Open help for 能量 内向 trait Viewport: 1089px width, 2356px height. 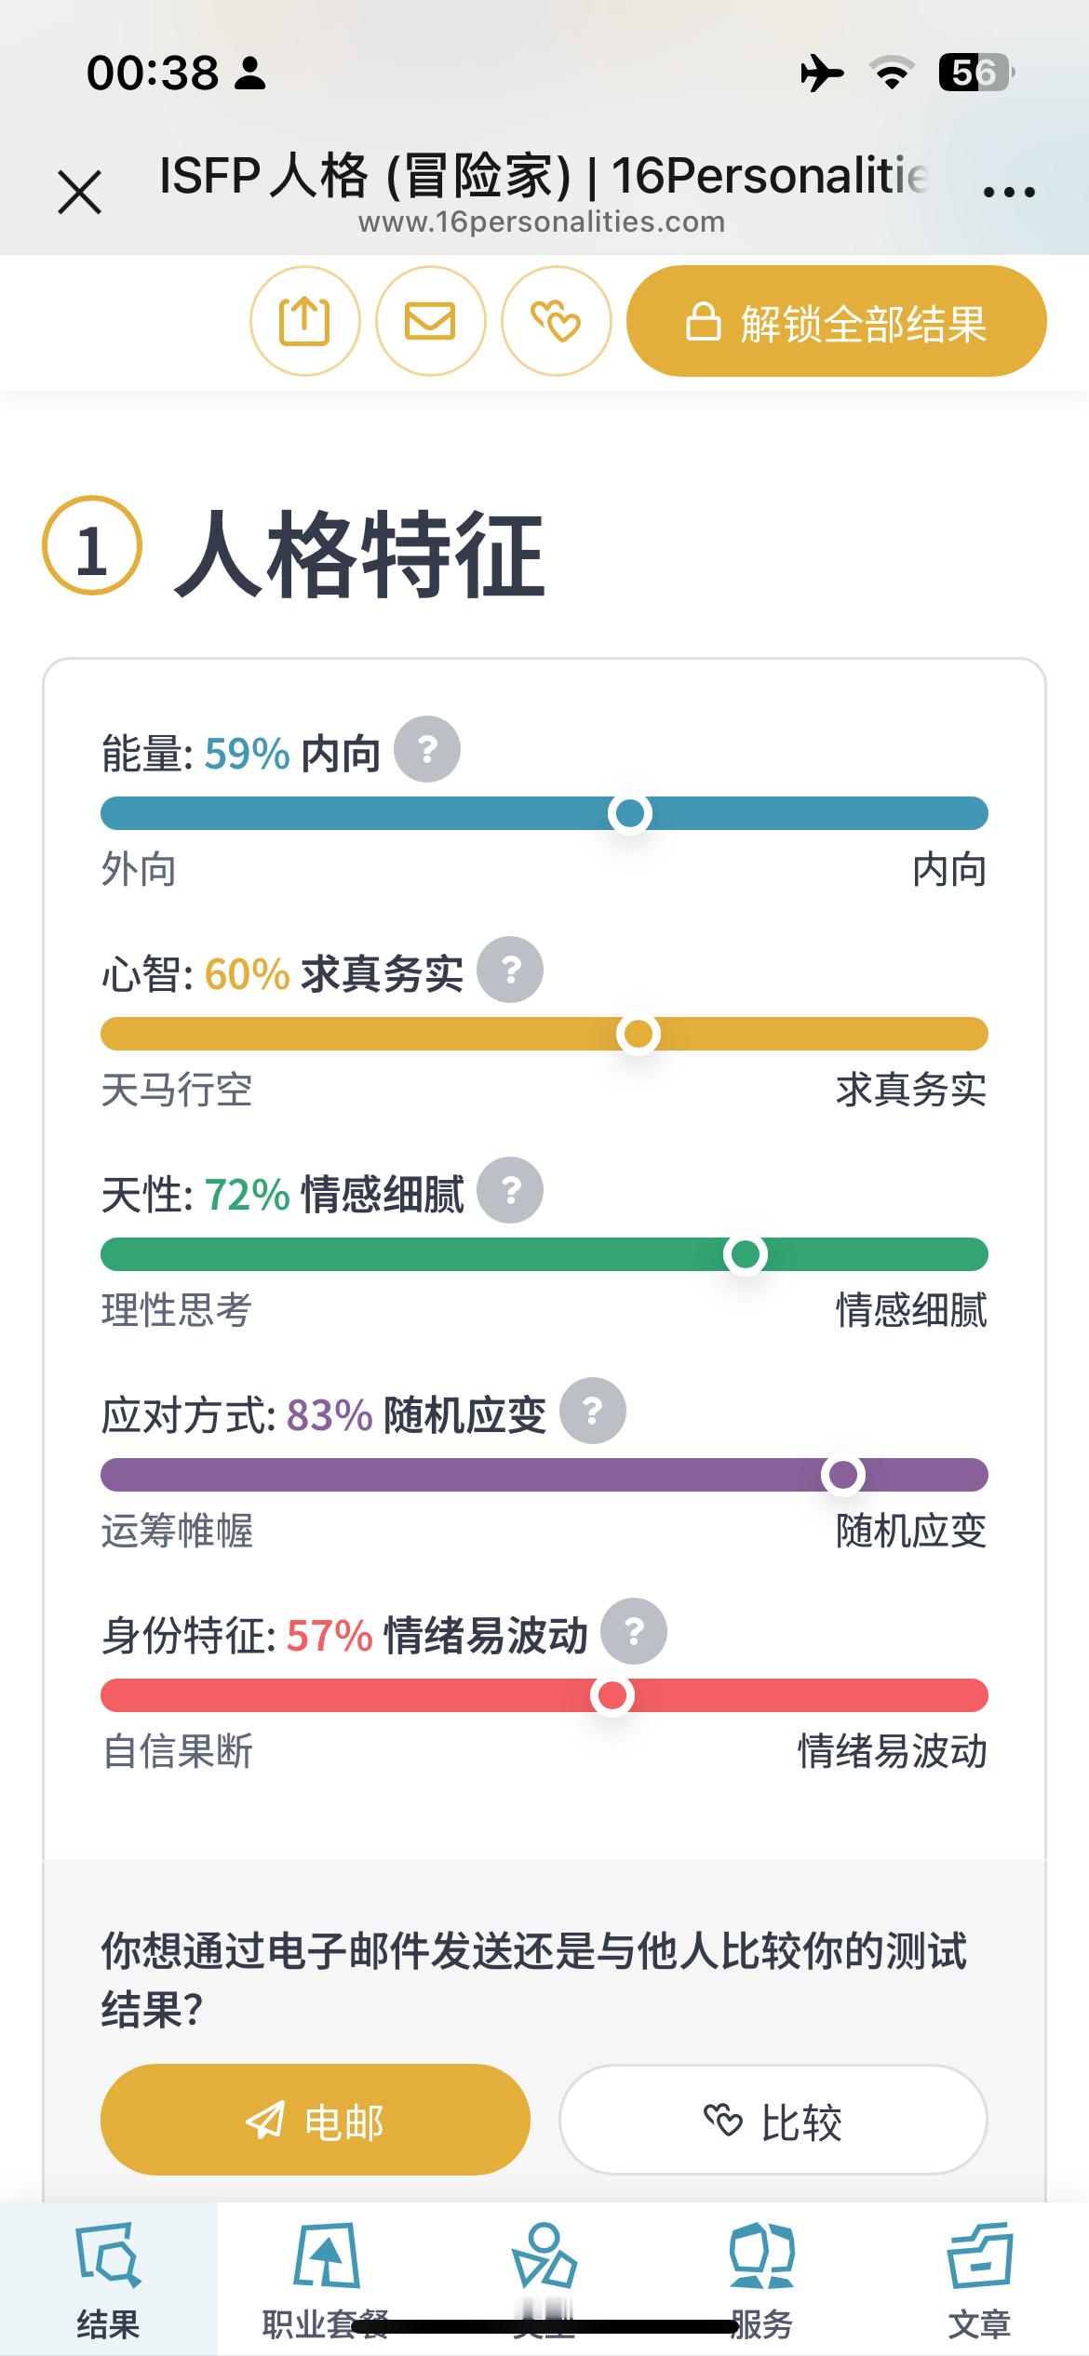pyautogui.click(x=427, y=749)
